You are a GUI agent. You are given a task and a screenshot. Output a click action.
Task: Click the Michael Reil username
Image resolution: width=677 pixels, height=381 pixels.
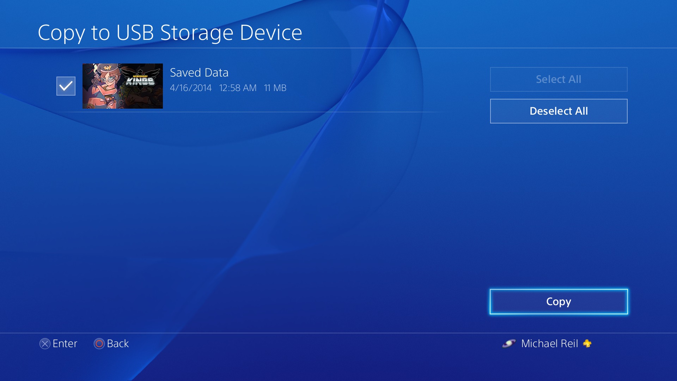tap(549, 344)
